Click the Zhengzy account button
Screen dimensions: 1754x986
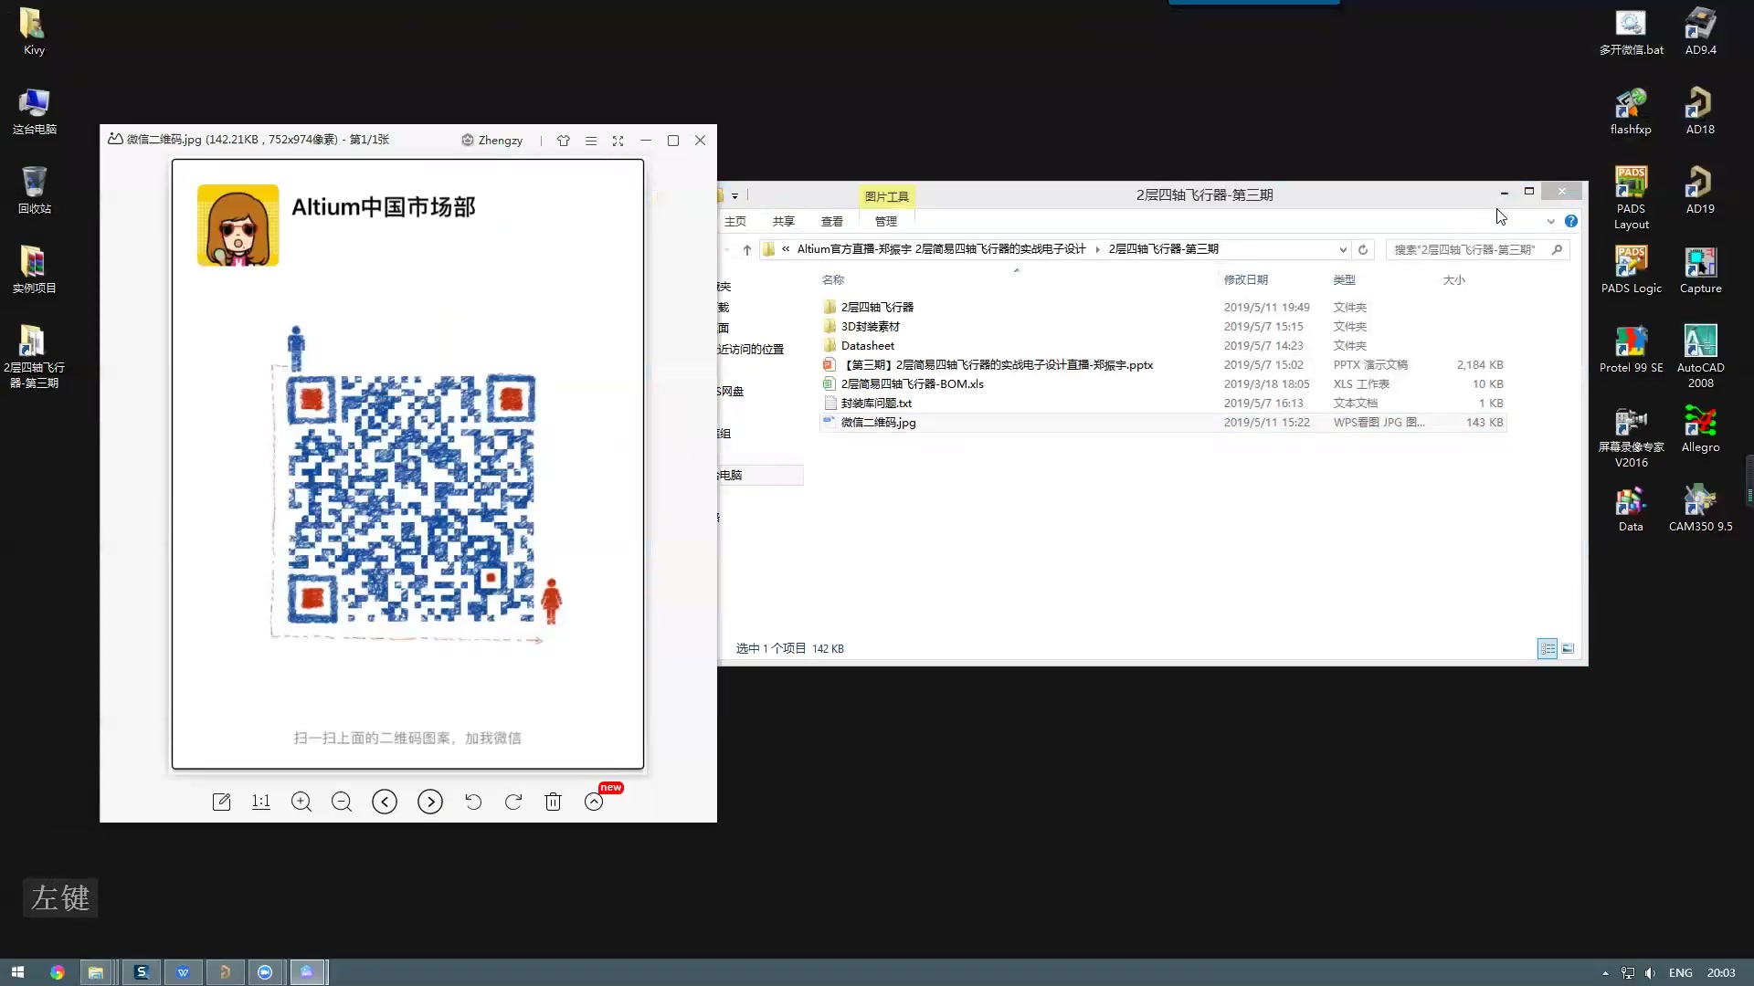pyautogui.click(x=492, y=141)
